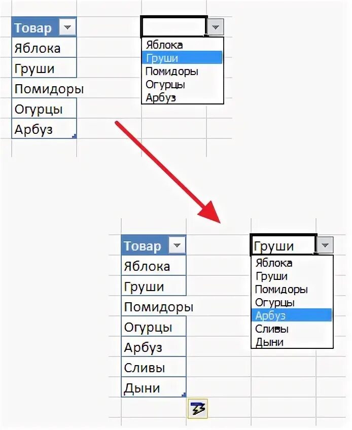
Task: Open the filter arrow on upper Товар header
Action: click(x=67, y=27)
